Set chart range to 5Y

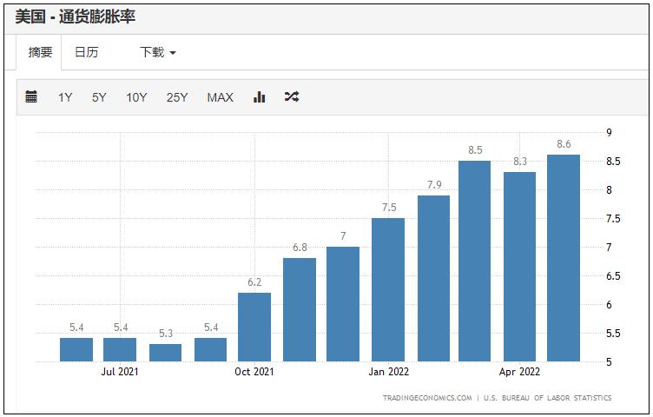point(99,97)
